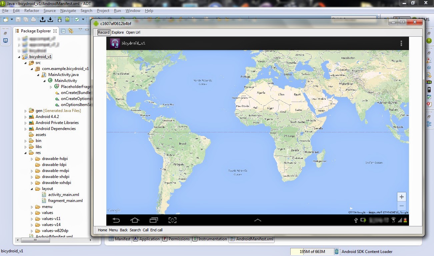Screen dimensions: 434x256
Task: Tap the Android home navigation icon
Action: [135, 220]
